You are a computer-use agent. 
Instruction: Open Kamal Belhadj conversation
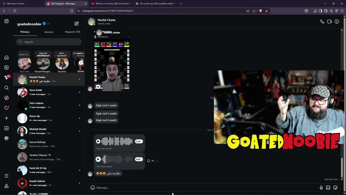coord(49,144)
